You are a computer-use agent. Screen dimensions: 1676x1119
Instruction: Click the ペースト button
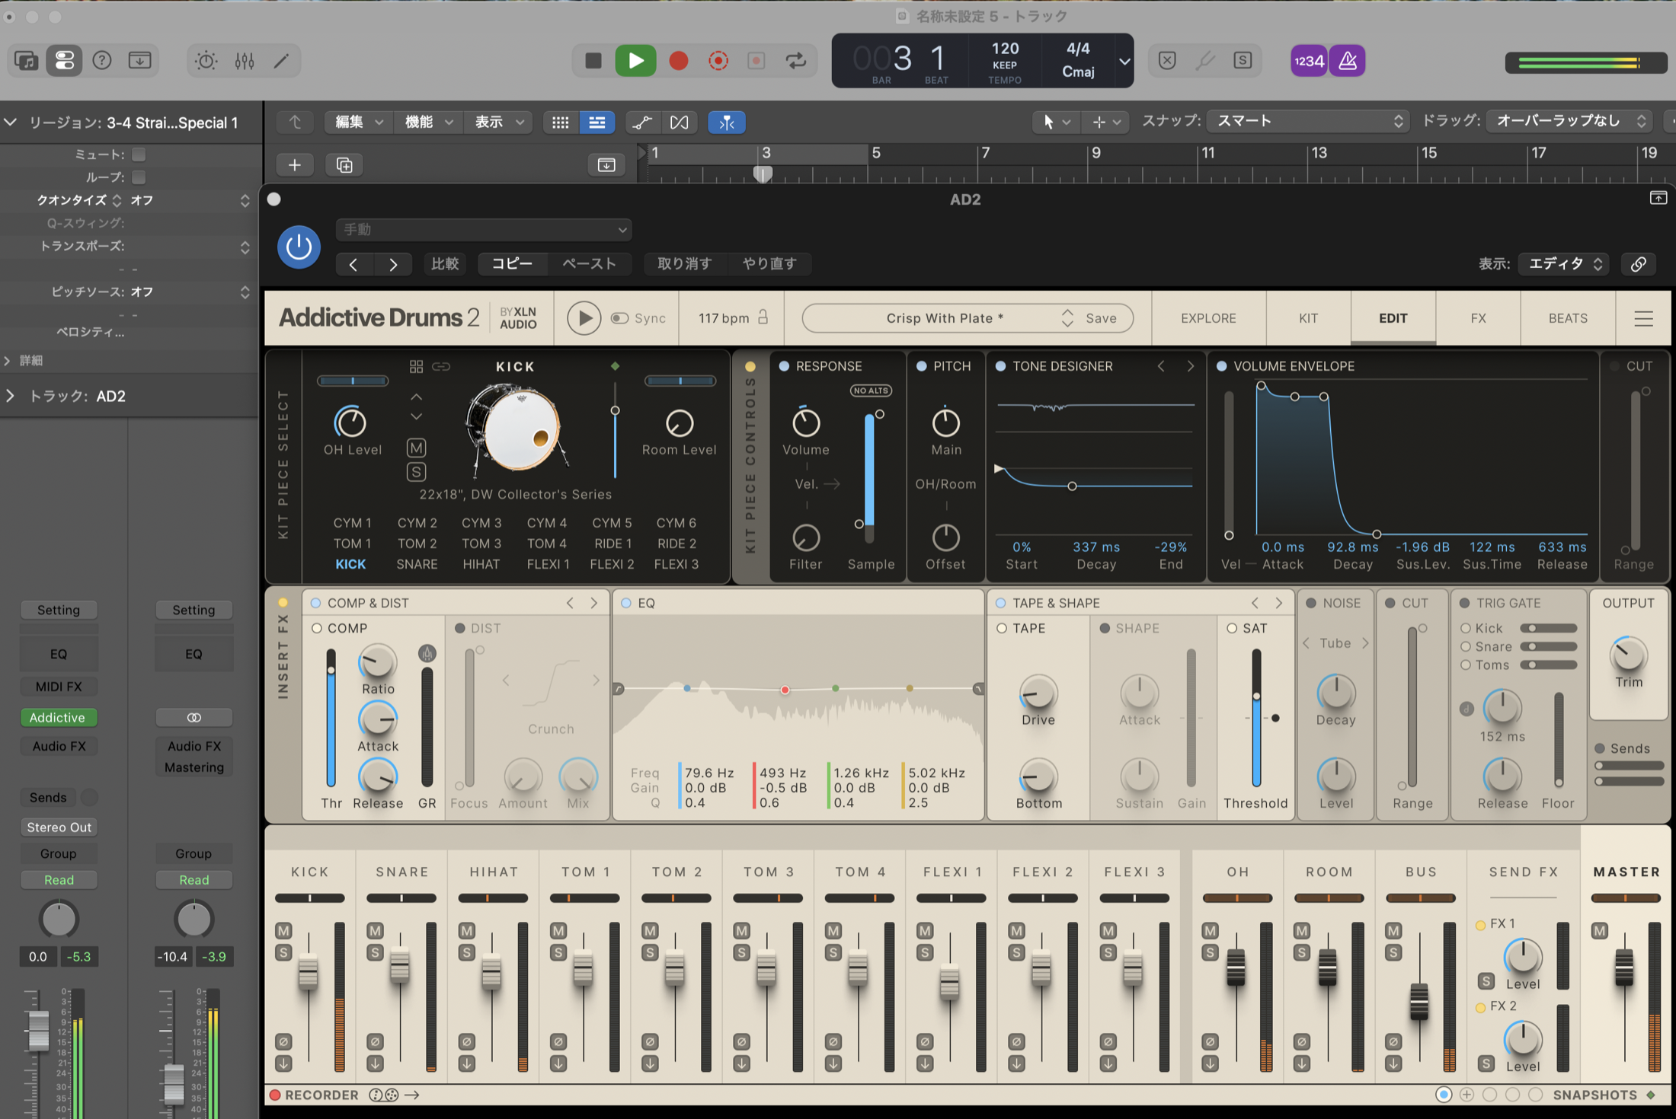coord(589,264)
